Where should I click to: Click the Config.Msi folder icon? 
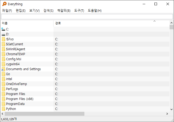coord(3,59)
